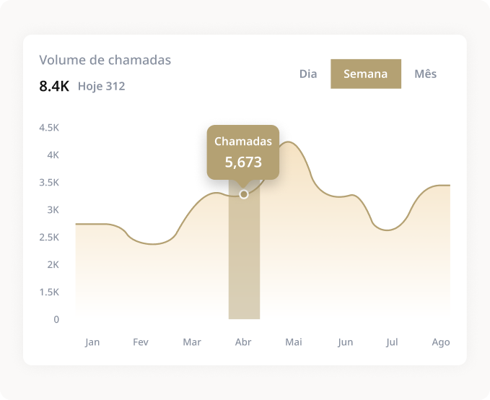The image size is (490, 400).
Task: Click the Volume de chamadas title
Action: [x=105, y=60]
